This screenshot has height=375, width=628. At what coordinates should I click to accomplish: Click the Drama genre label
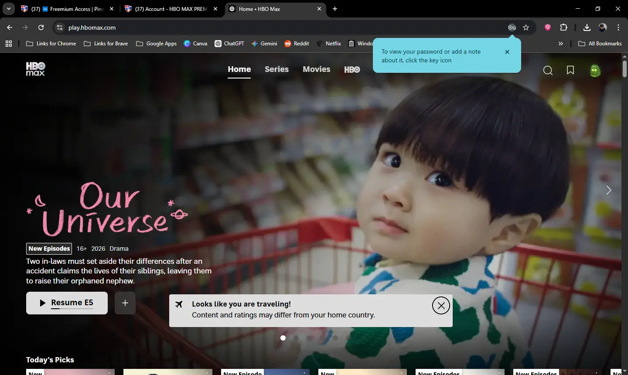[119, 249]
